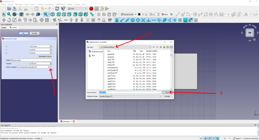Click the isometric view cube icon
Screen dimensions: 259x140
coord(53,14)
